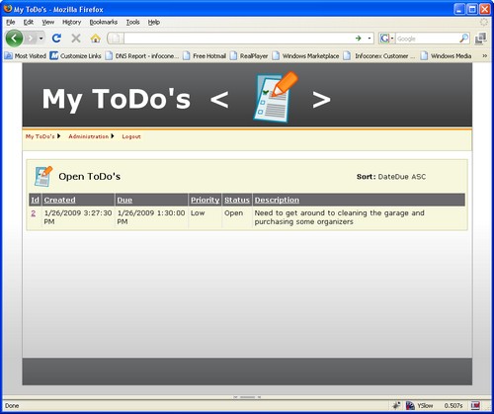The image size is (494, 414).
Task: Click the search magnifier icon in Google box
Action: (x=463, y=39)
